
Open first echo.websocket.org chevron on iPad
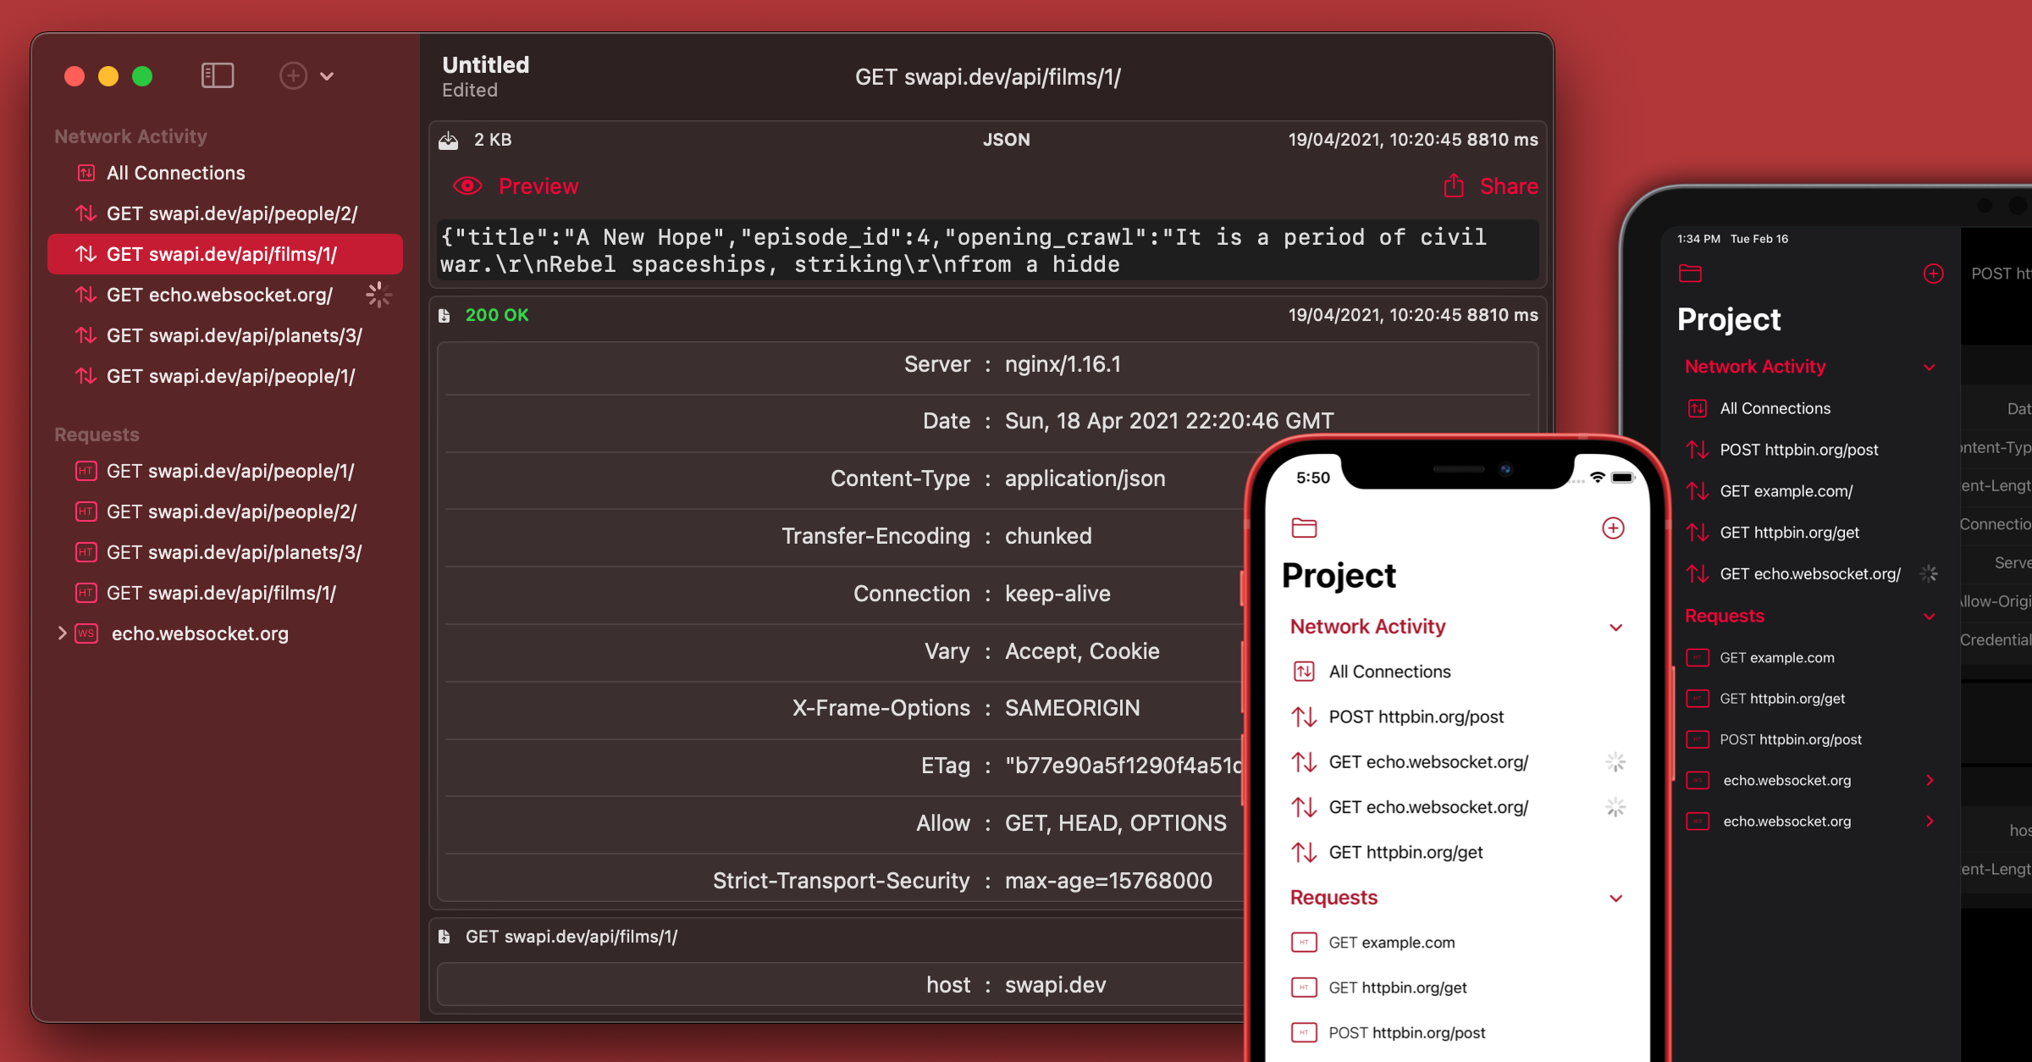coord(1930,780)
